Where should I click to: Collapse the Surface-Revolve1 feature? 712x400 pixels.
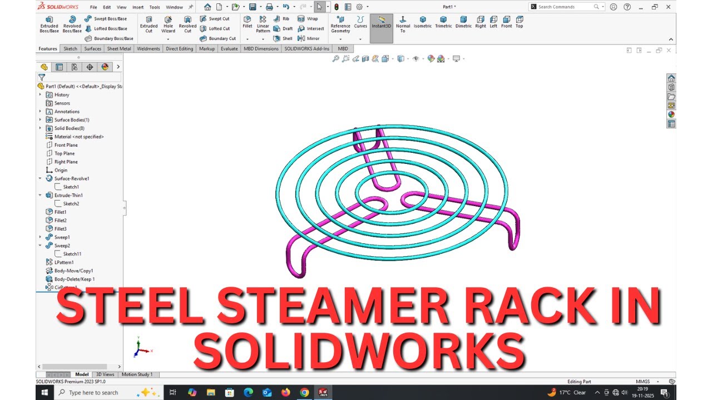point(40,178)
